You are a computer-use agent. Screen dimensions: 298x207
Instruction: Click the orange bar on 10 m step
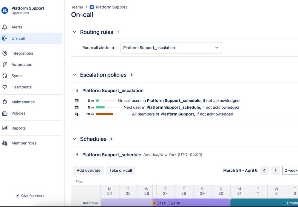pos(104,114)
